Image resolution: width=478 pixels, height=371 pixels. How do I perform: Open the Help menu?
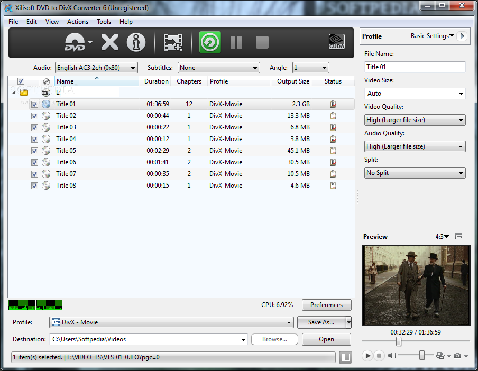coord(126,22)
